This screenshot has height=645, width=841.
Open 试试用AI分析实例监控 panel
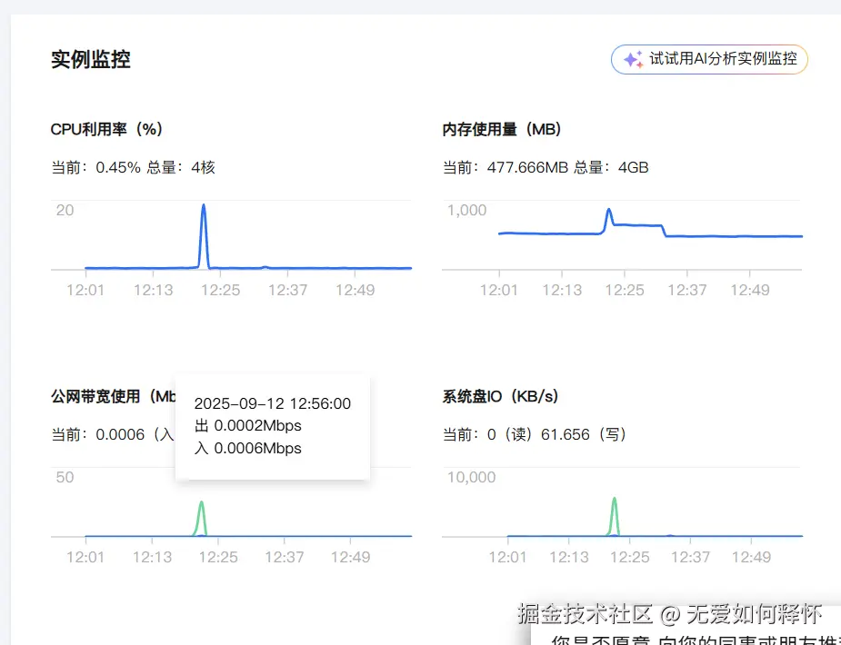click(x=718, y=59)
